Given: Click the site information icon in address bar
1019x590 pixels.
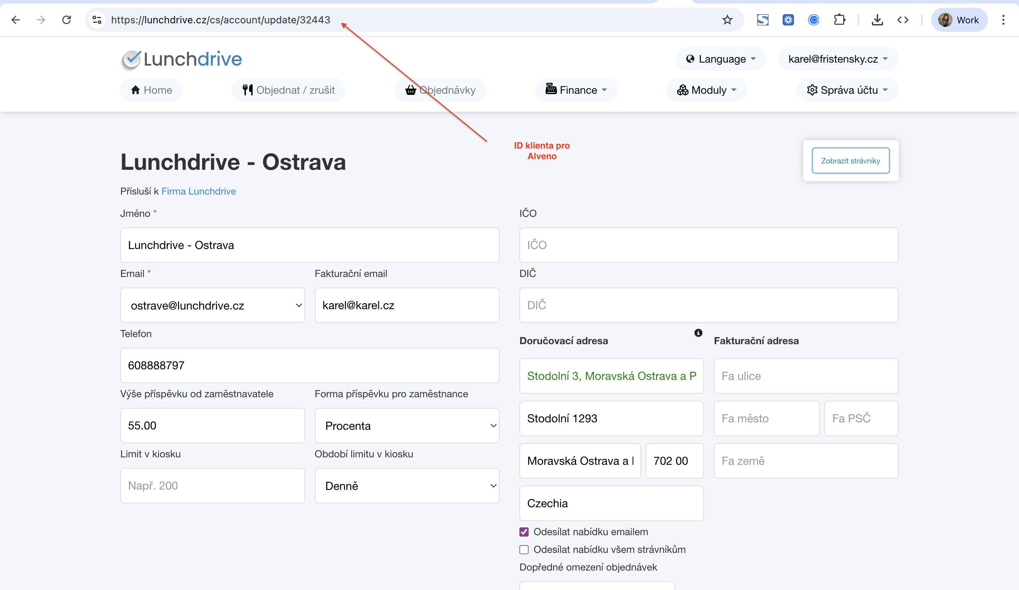Looking at the screenshot, I should [97, 20].
